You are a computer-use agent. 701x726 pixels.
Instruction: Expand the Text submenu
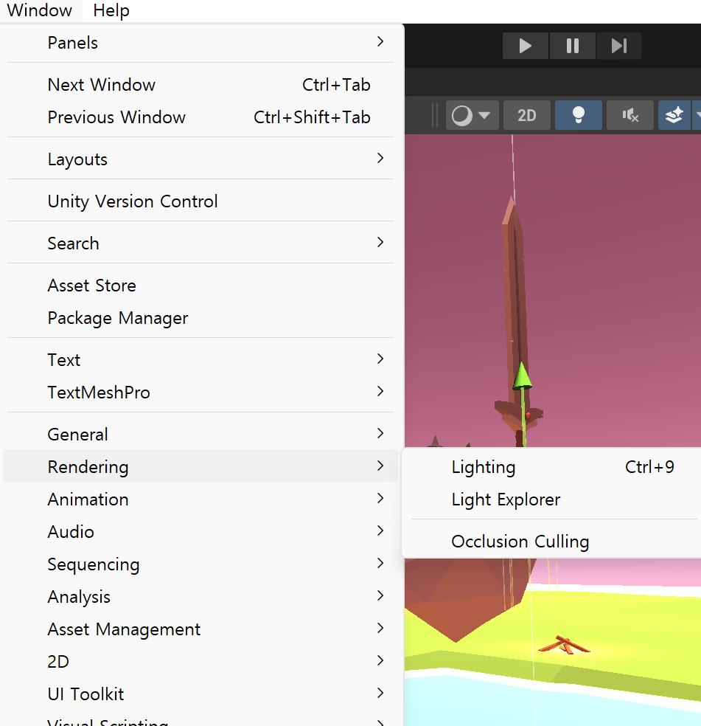pyautogui.click(x=200, y=360)
